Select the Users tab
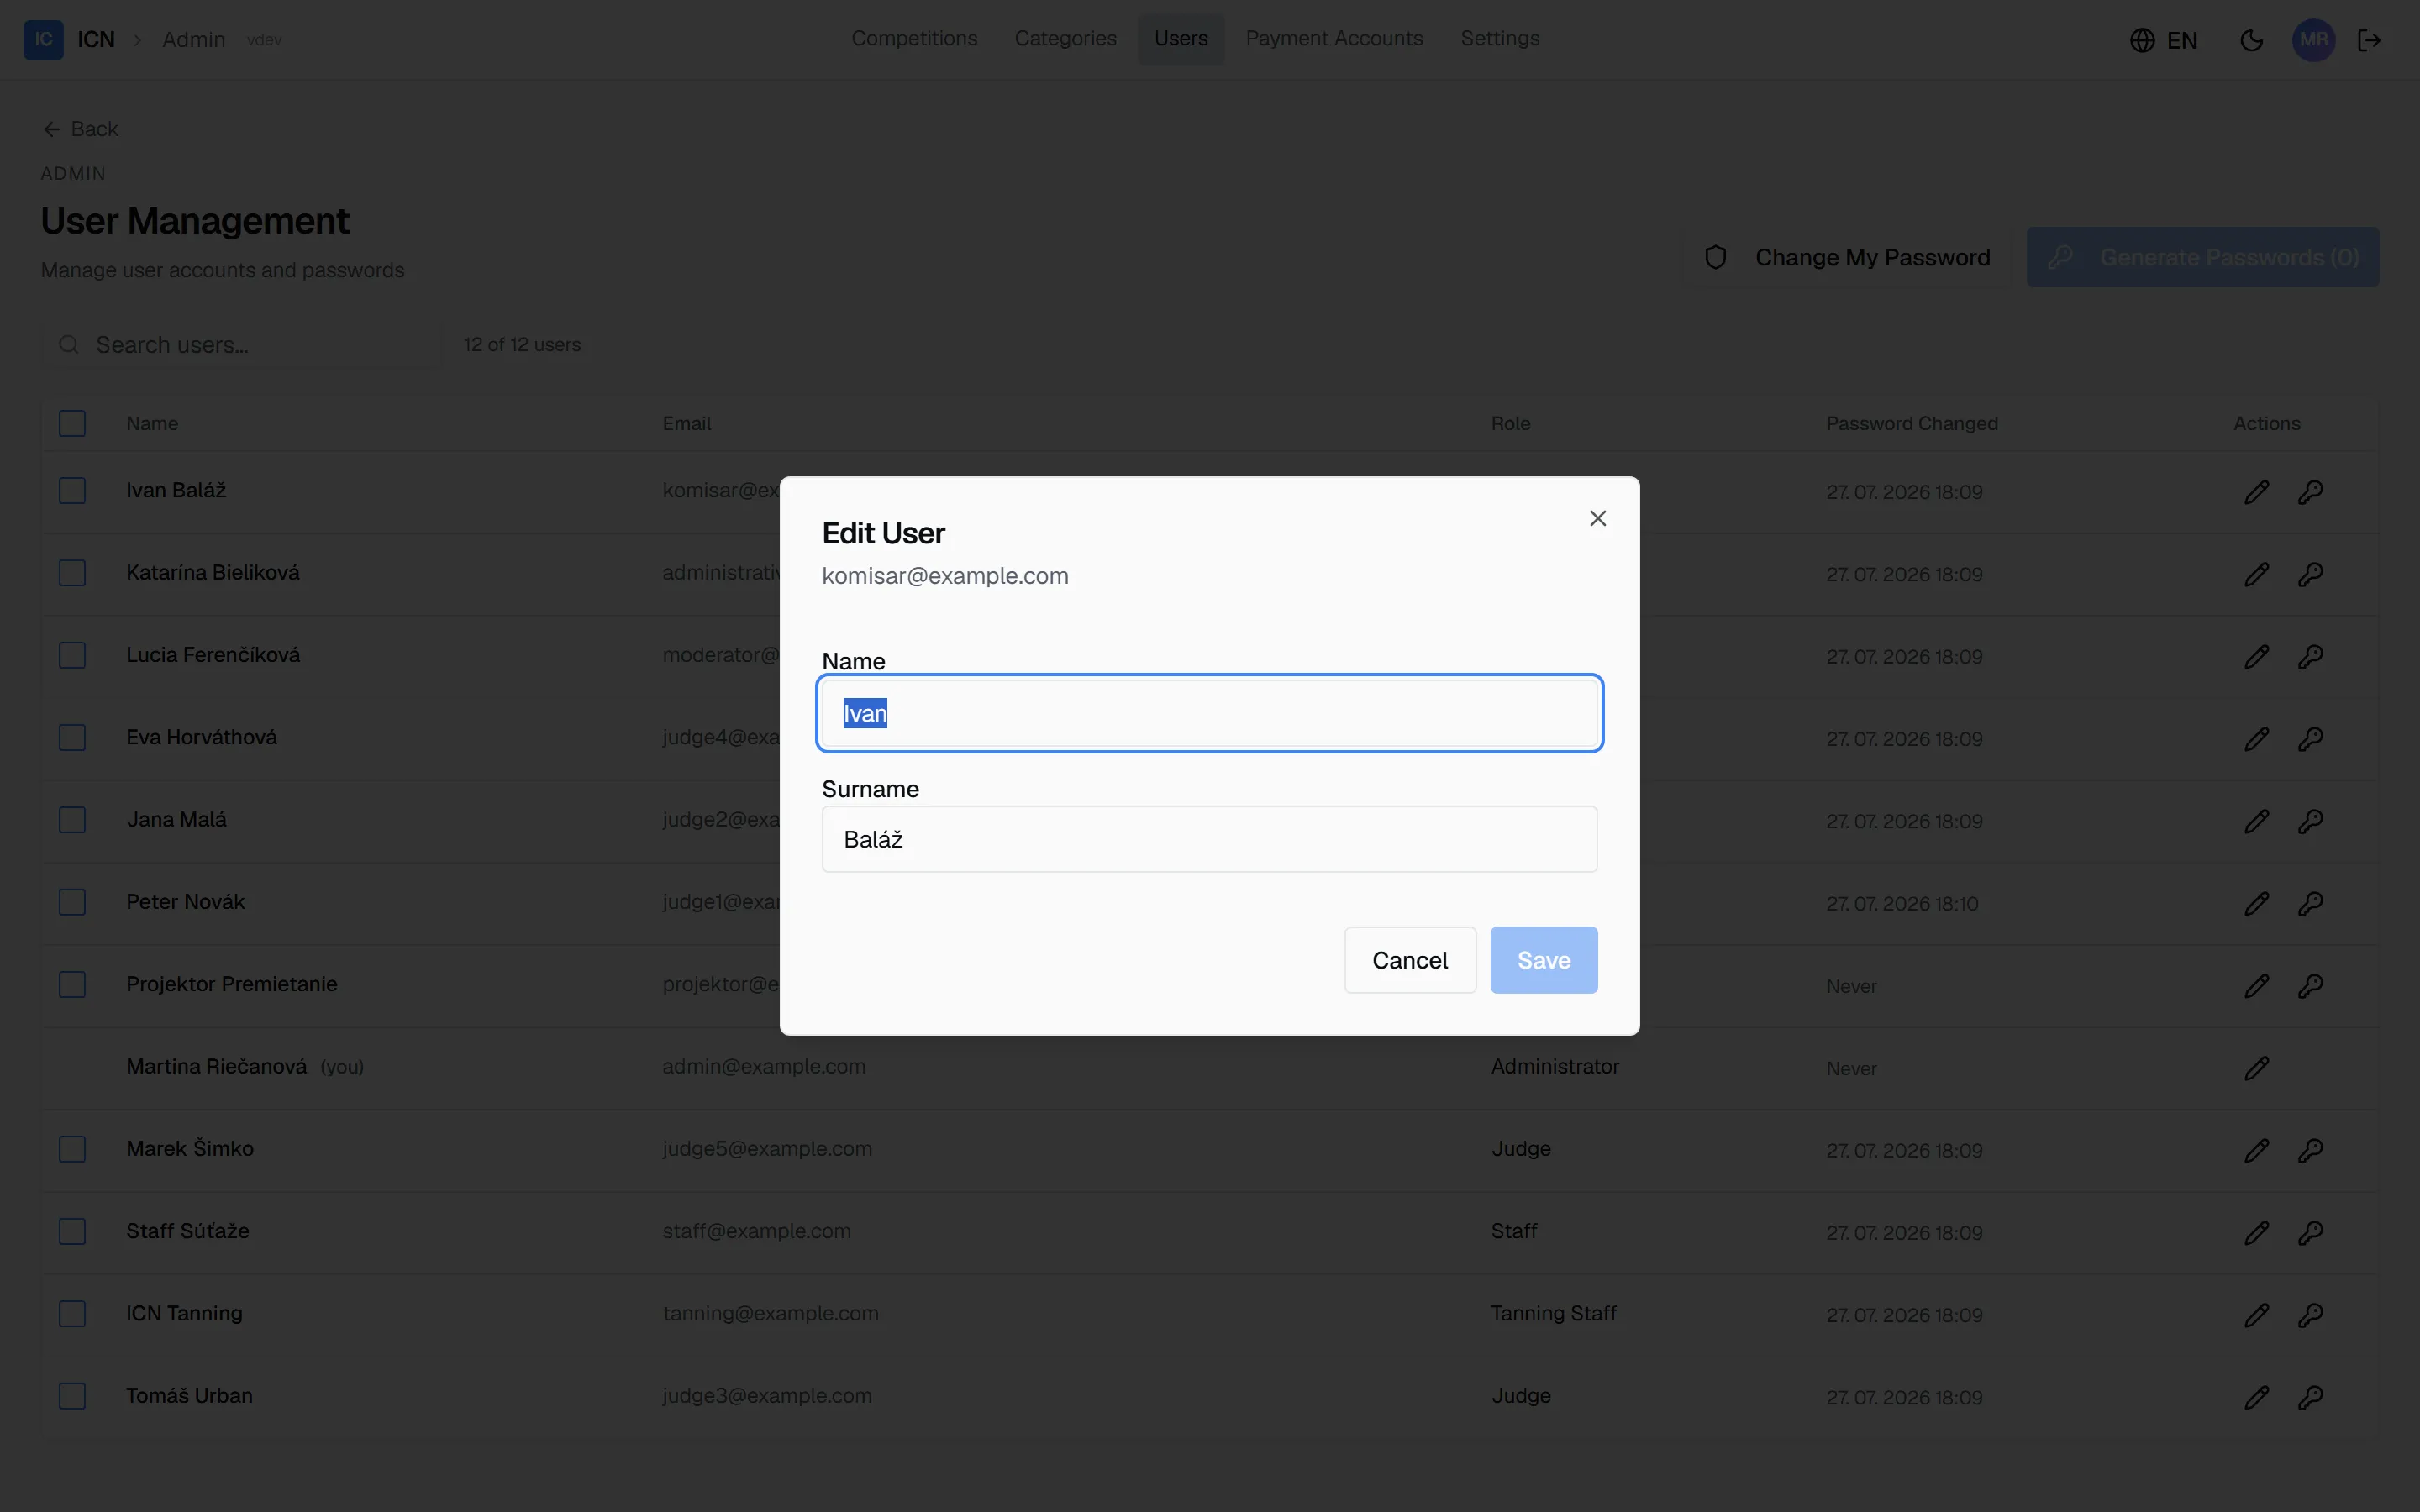Screen dimensions: 2420x1512 tap(1181, 38)
